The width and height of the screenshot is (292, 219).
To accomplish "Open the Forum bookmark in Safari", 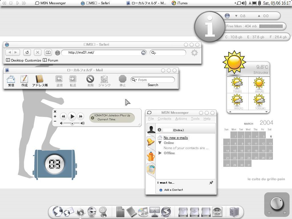I will 50,60.
